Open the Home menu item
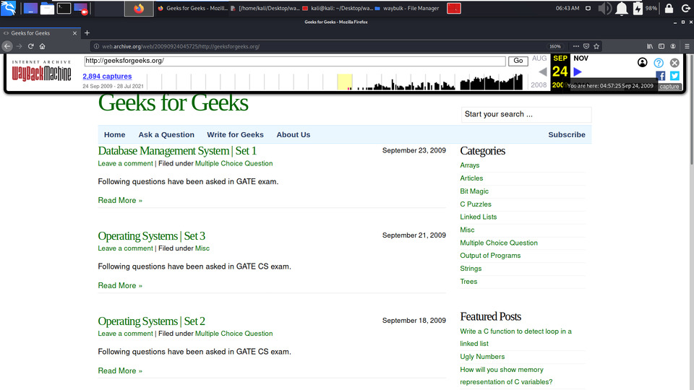This screenshot has width=694, height=390. [115, 135]
